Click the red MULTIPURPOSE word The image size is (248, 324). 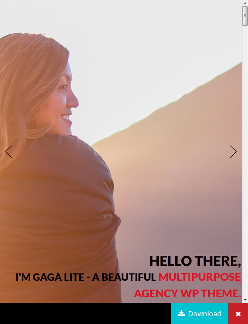[200, 277]
